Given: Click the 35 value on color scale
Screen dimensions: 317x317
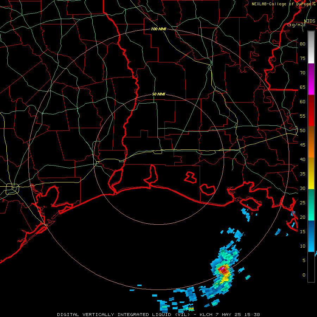Looking at the screenshot, I should click(303, 174).
